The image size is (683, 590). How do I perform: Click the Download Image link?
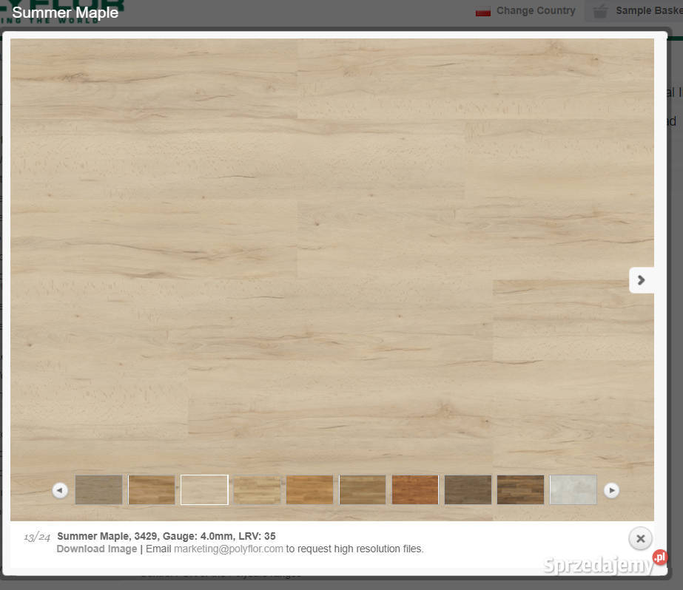96,549
